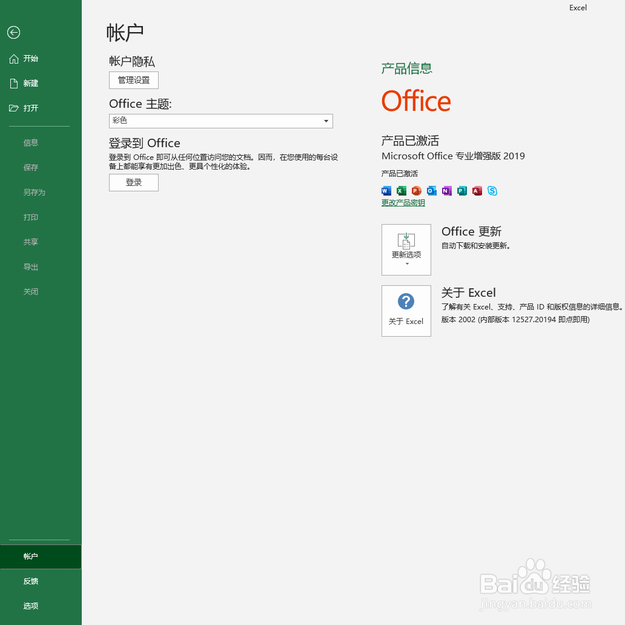This screenshot has width=625, height=625.
Task: Click Microsoft Office 专业增强版 2019 text
Action: pyautogui.click(x=453, y=156)
